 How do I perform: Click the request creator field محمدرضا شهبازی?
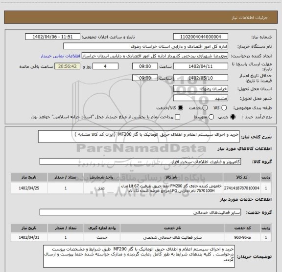[155, 56]
